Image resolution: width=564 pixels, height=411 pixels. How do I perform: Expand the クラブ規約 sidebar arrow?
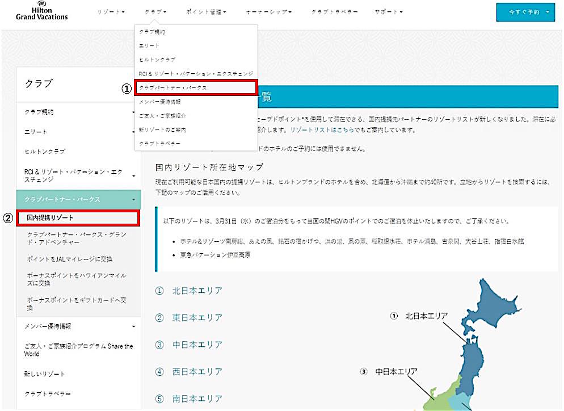(133, 112)
